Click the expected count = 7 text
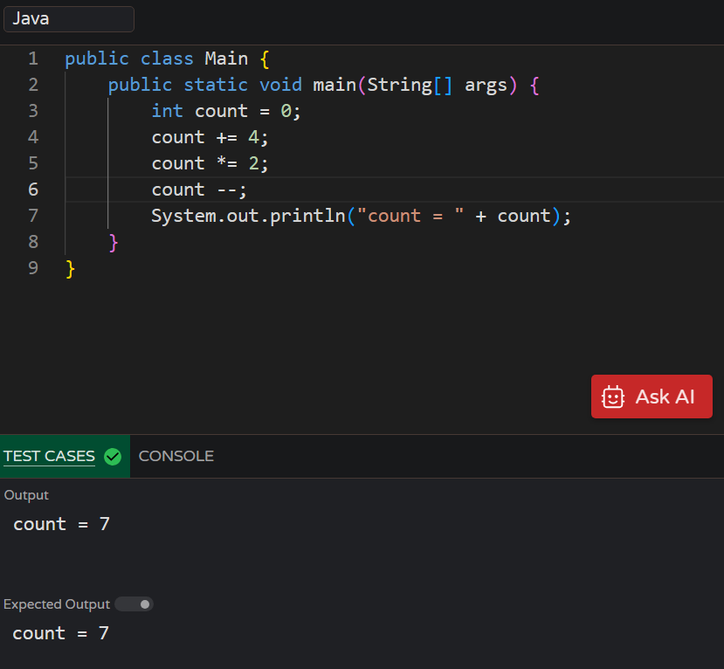 (x=60, y=632)
